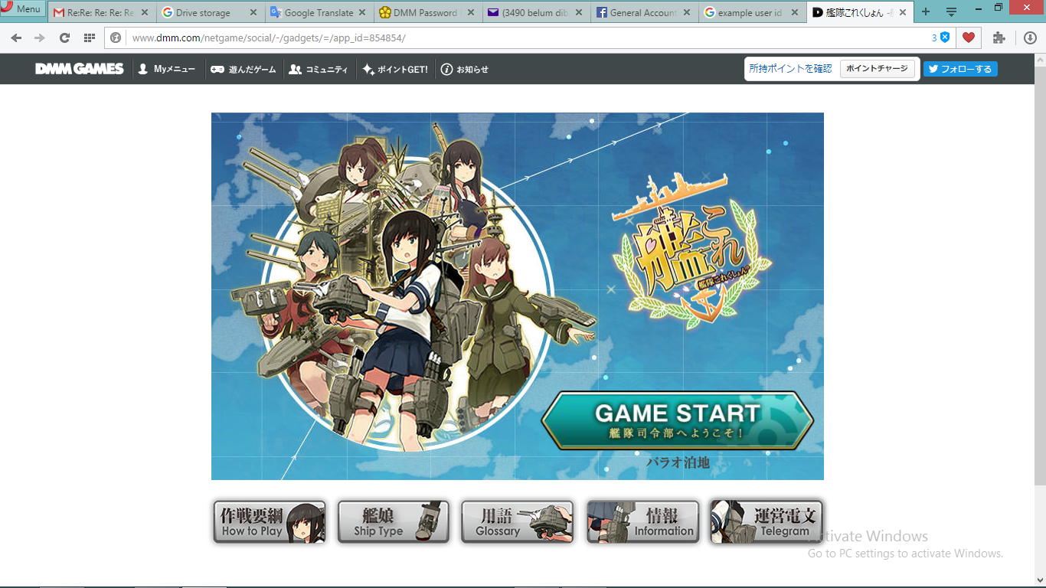Click the site info globe icon in address bar

(x=116, y=38)
